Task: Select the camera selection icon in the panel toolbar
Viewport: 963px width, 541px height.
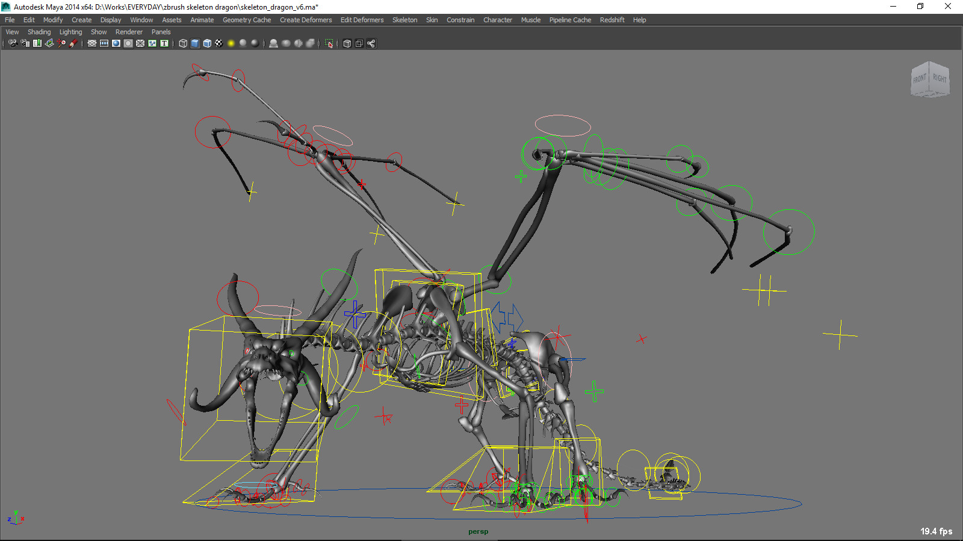Action: (13, 43)
